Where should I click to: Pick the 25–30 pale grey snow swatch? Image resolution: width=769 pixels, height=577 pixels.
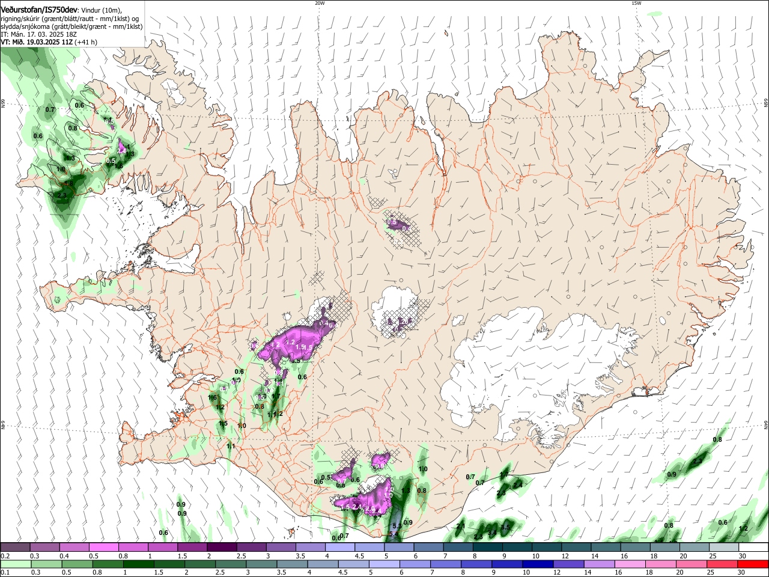(x=724, y=548)
